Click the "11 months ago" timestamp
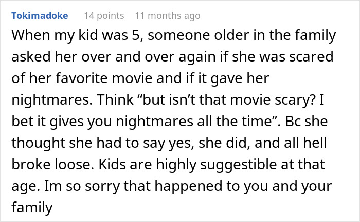The width and height of the screenshot is (360, 222). click(x=167, y=16)
